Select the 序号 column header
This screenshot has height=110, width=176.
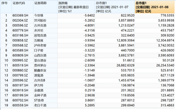pos(6,7)
